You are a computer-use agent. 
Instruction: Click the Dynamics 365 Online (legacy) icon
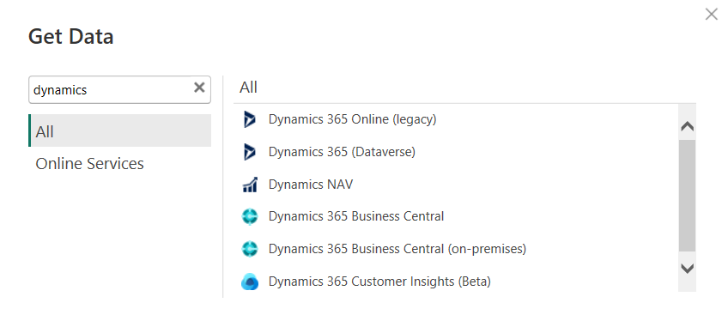pyautogui.click(x=249, y=119)
